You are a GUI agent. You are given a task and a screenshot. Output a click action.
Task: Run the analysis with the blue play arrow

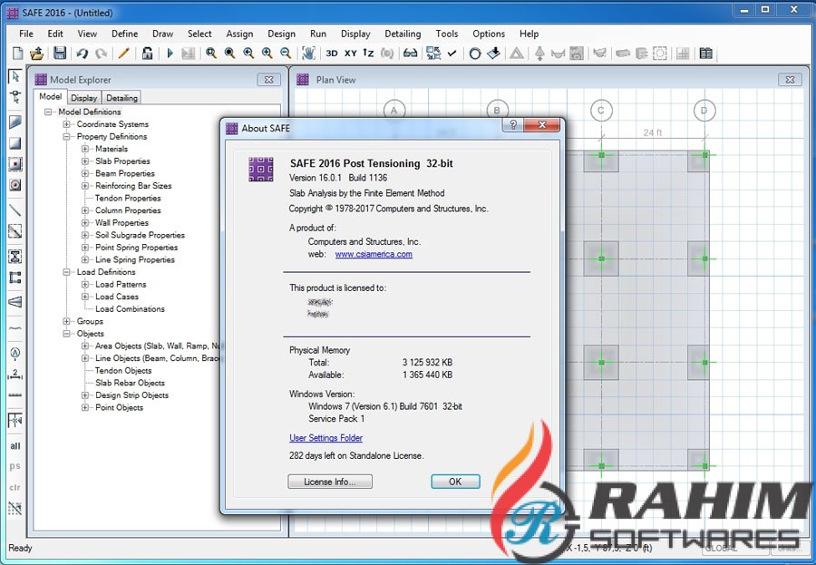[170, 54]
